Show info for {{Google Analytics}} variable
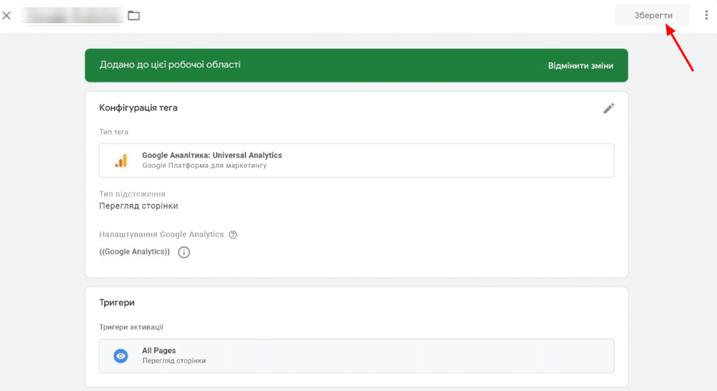Screen dimensions: 717x391 click(184, 252)
